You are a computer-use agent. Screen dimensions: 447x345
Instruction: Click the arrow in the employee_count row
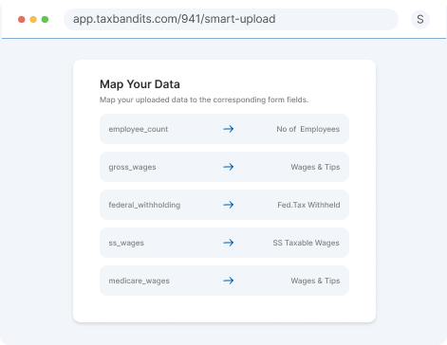(229, 129)
